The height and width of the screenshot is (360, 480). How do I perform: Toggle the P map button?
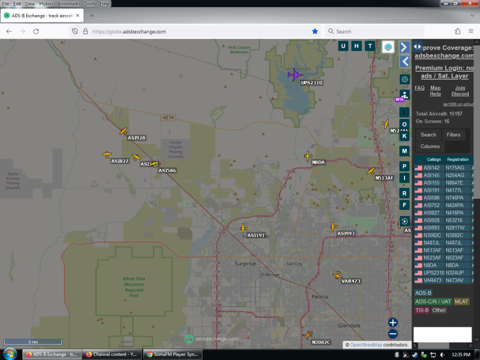[405, 166]
